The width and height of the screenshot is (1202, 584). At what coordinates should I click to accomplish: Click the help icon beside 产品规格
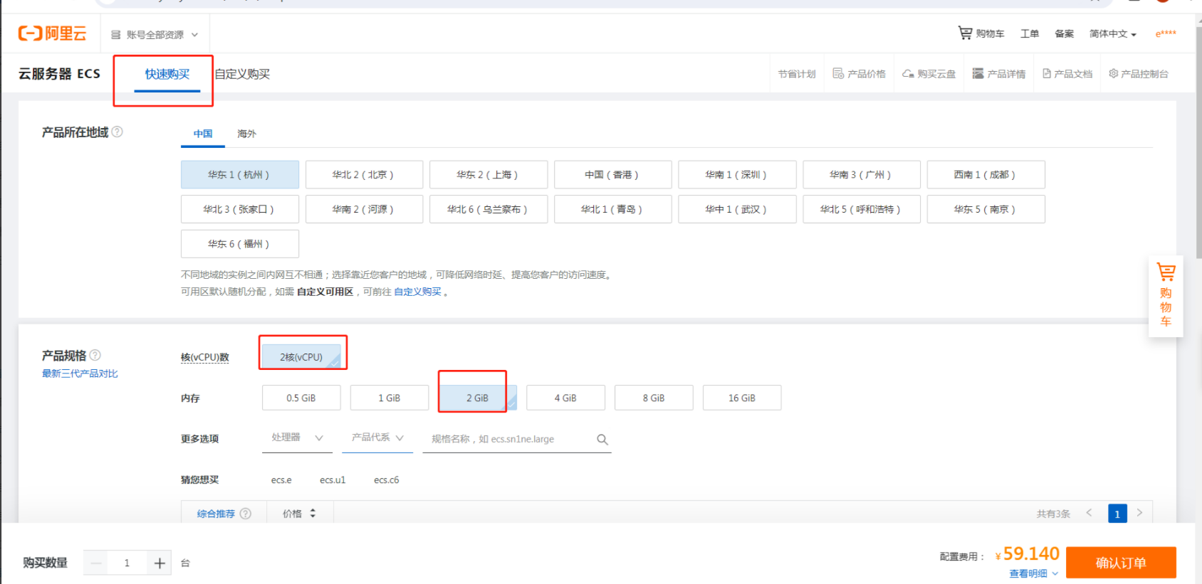point(95,355)
